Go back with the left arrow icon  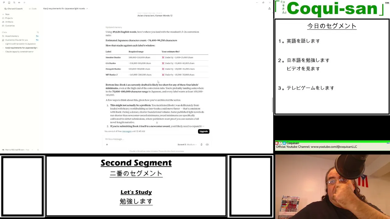pyautogui.click(x=19, y=2)
